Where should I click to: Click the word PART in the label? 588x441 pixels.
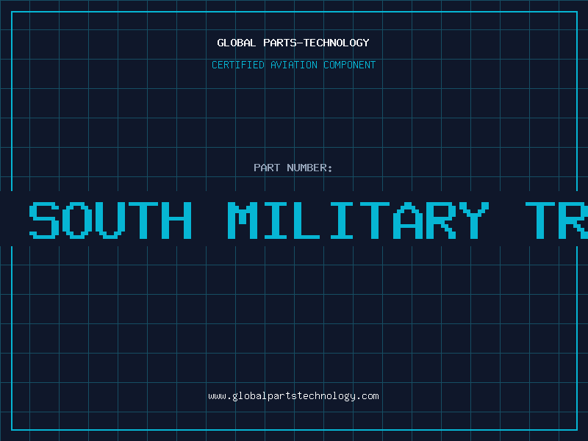coord(267,168)
